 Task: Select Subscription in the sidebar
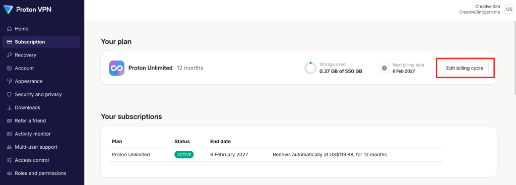(x=41, y=42)
